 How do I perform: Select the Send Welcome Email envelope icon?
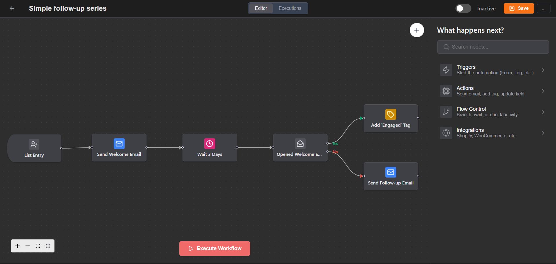click(x=119, y=143)
